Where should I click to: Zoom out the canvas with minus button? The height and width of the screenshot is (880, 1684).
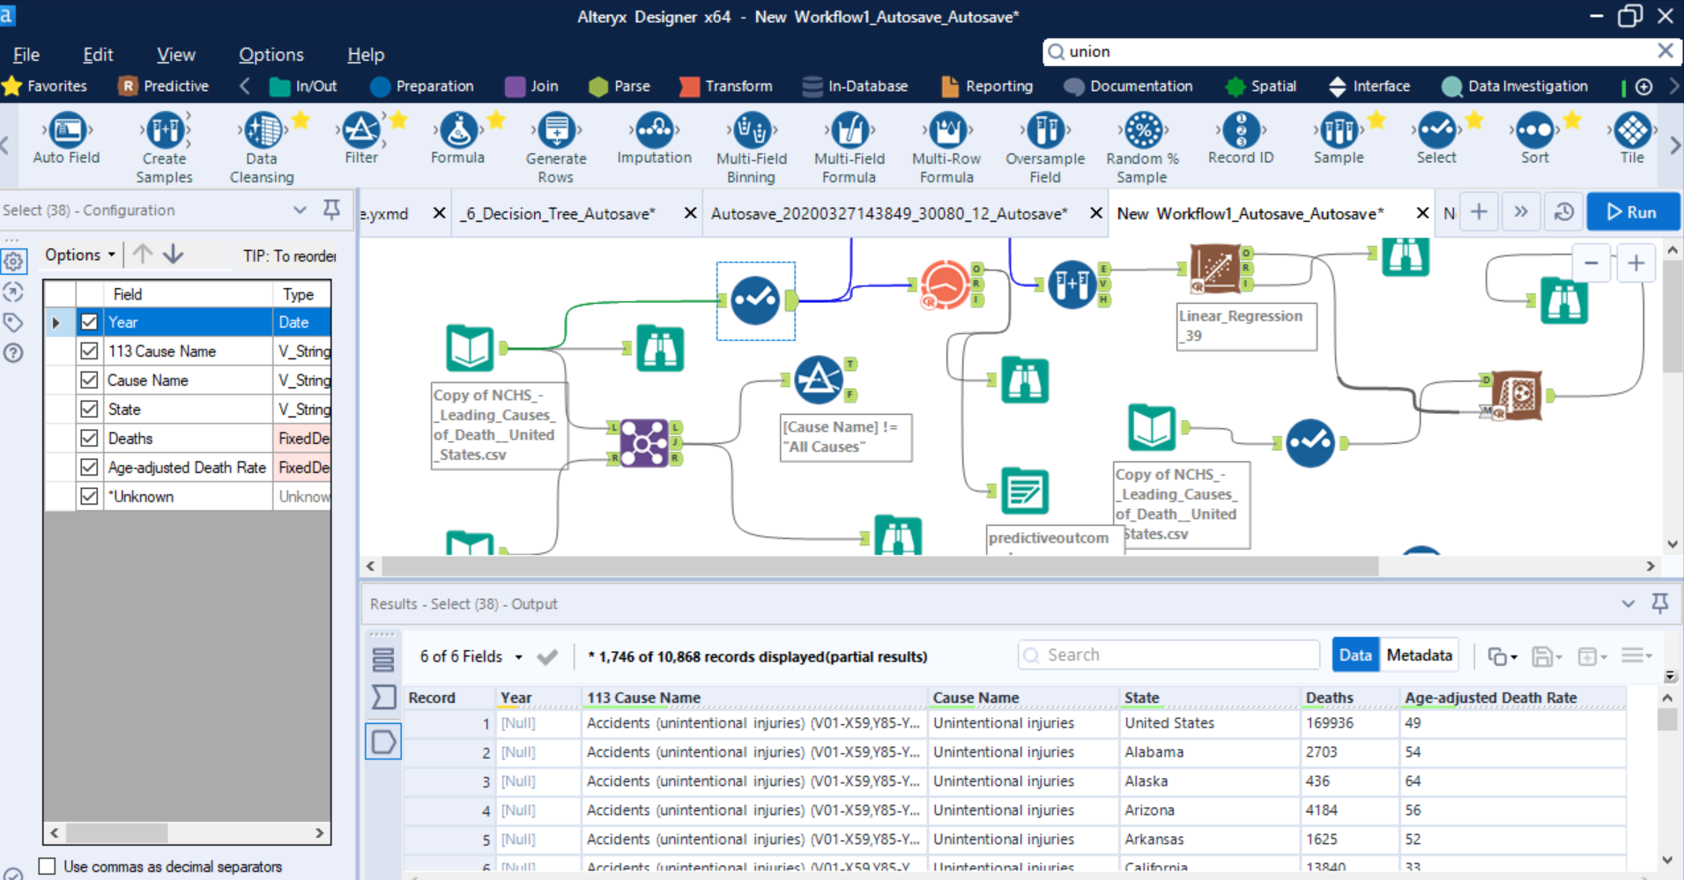click(1591, 263)
